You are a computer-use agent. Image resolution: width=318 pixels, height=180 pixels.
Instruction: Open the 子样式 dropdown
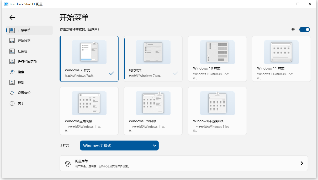click(x=119, y=146)
